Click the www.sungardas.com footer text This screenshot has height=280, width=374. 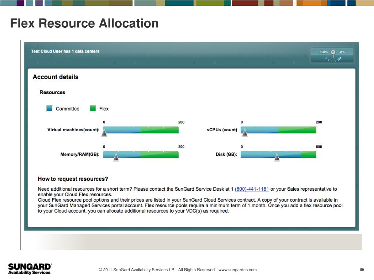pyautogui.click(x=237, y=270)
